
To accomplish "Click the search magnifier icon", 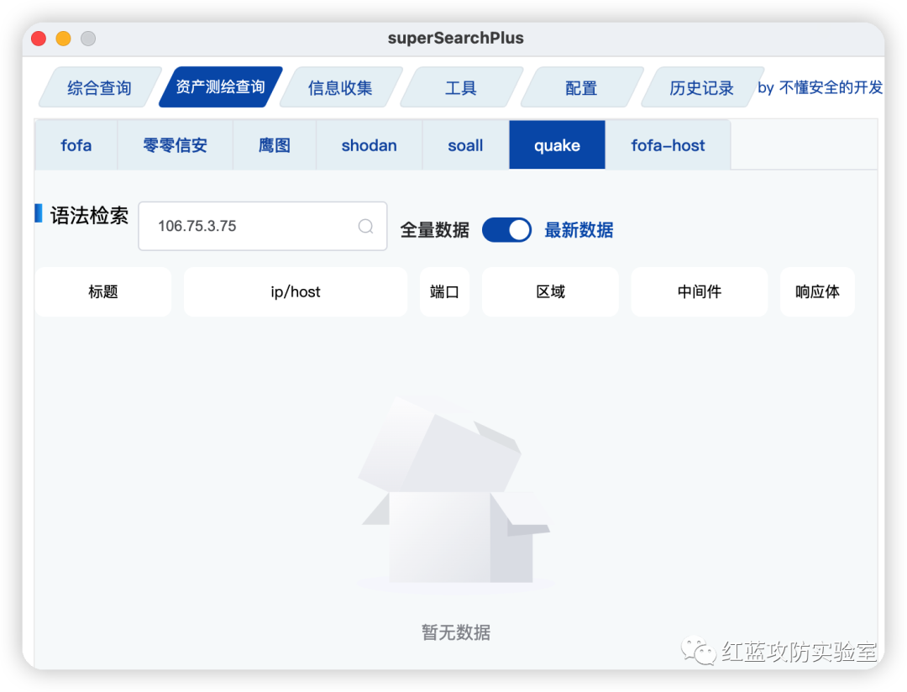I will [x=365, y=226].
